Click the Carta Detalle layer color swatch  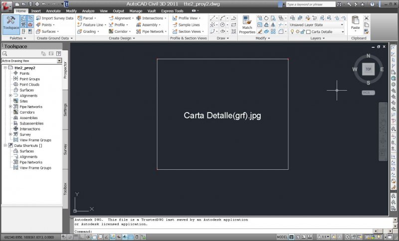pyautogui.click(x=308, y=32)
